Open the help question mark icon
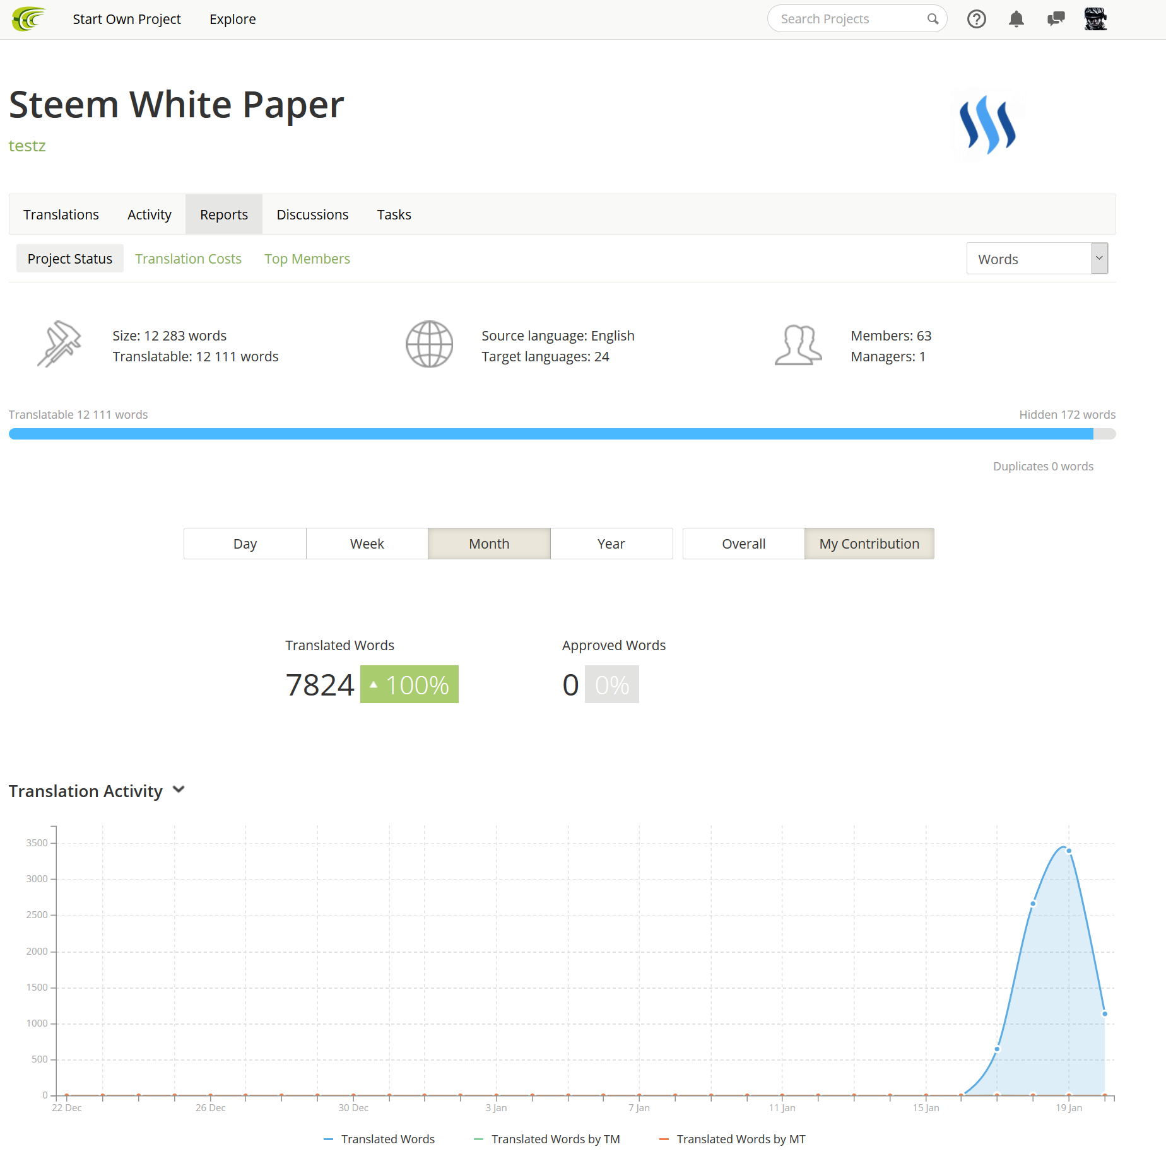This screenshot has height=1171, width=1166. [976, 19]
